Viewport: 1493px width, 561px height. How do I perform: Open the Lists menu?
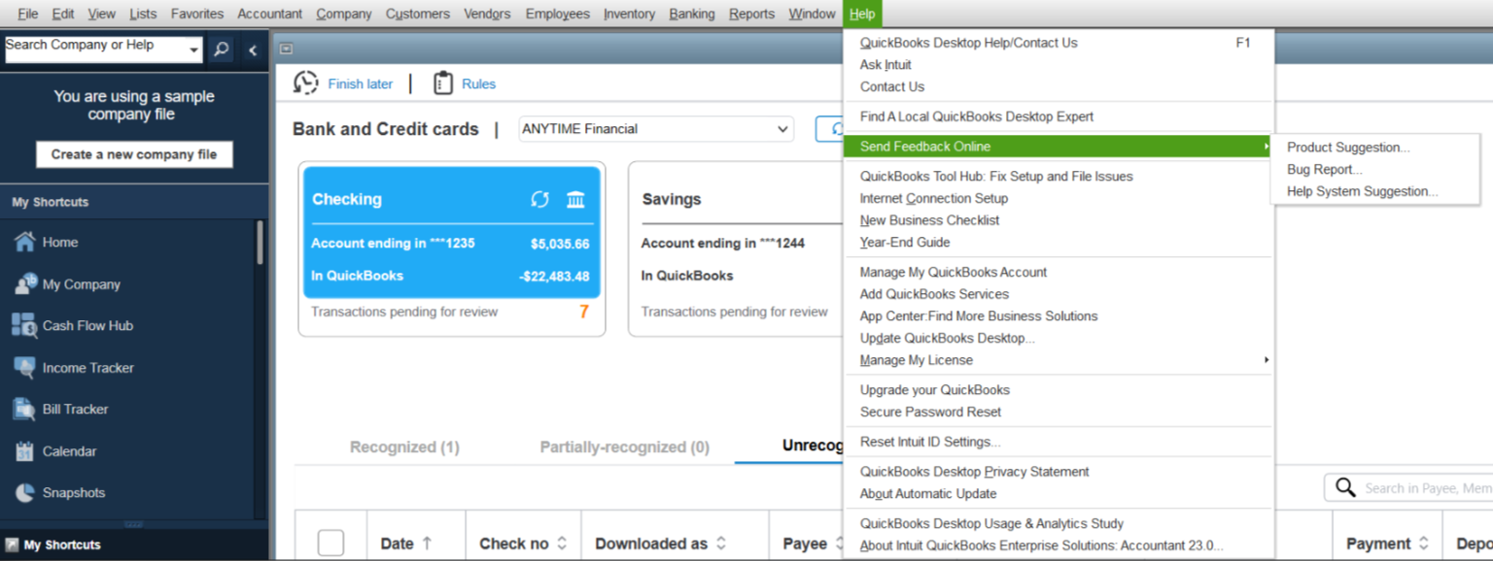click(143, 14)
